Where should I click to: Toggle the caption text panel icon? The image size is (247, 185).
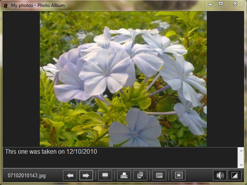(159, 175)
